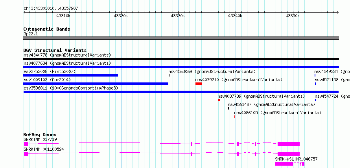
Task: Select the blue nsv4521138 variant marker
Action: [x=315, y=84]
